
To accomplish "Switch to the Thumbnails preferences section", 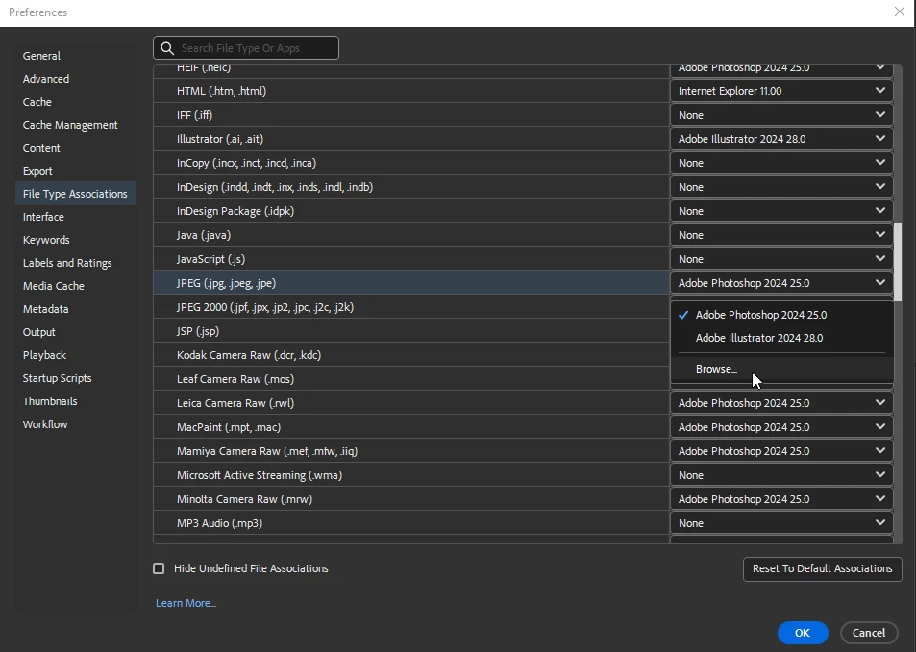I will point(50,401).
